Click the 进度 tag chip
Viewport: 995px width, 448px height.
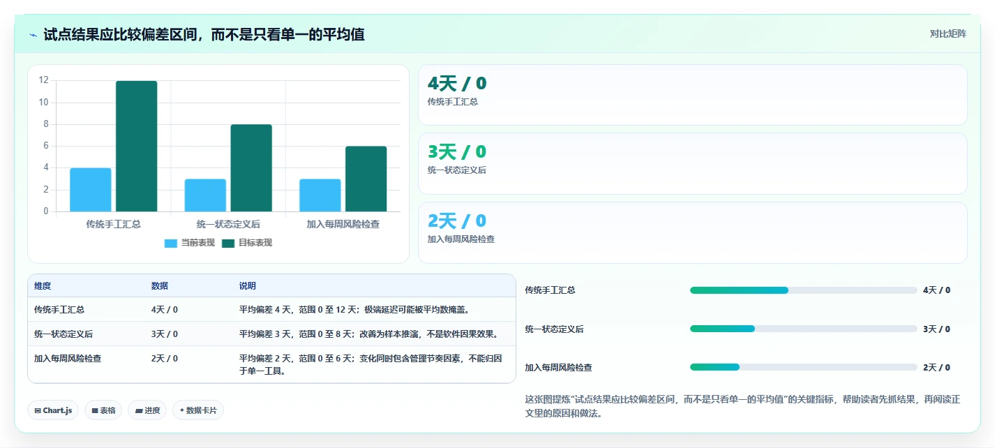(147, 410)
